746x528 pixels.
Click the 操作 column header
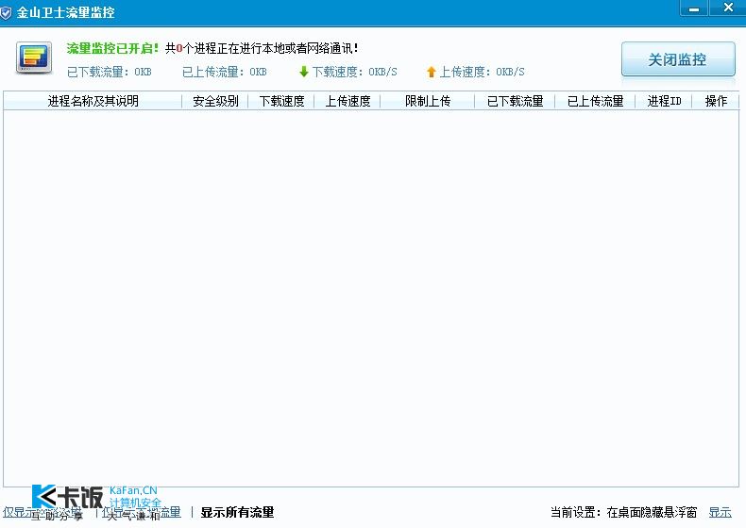coord(716,101)
